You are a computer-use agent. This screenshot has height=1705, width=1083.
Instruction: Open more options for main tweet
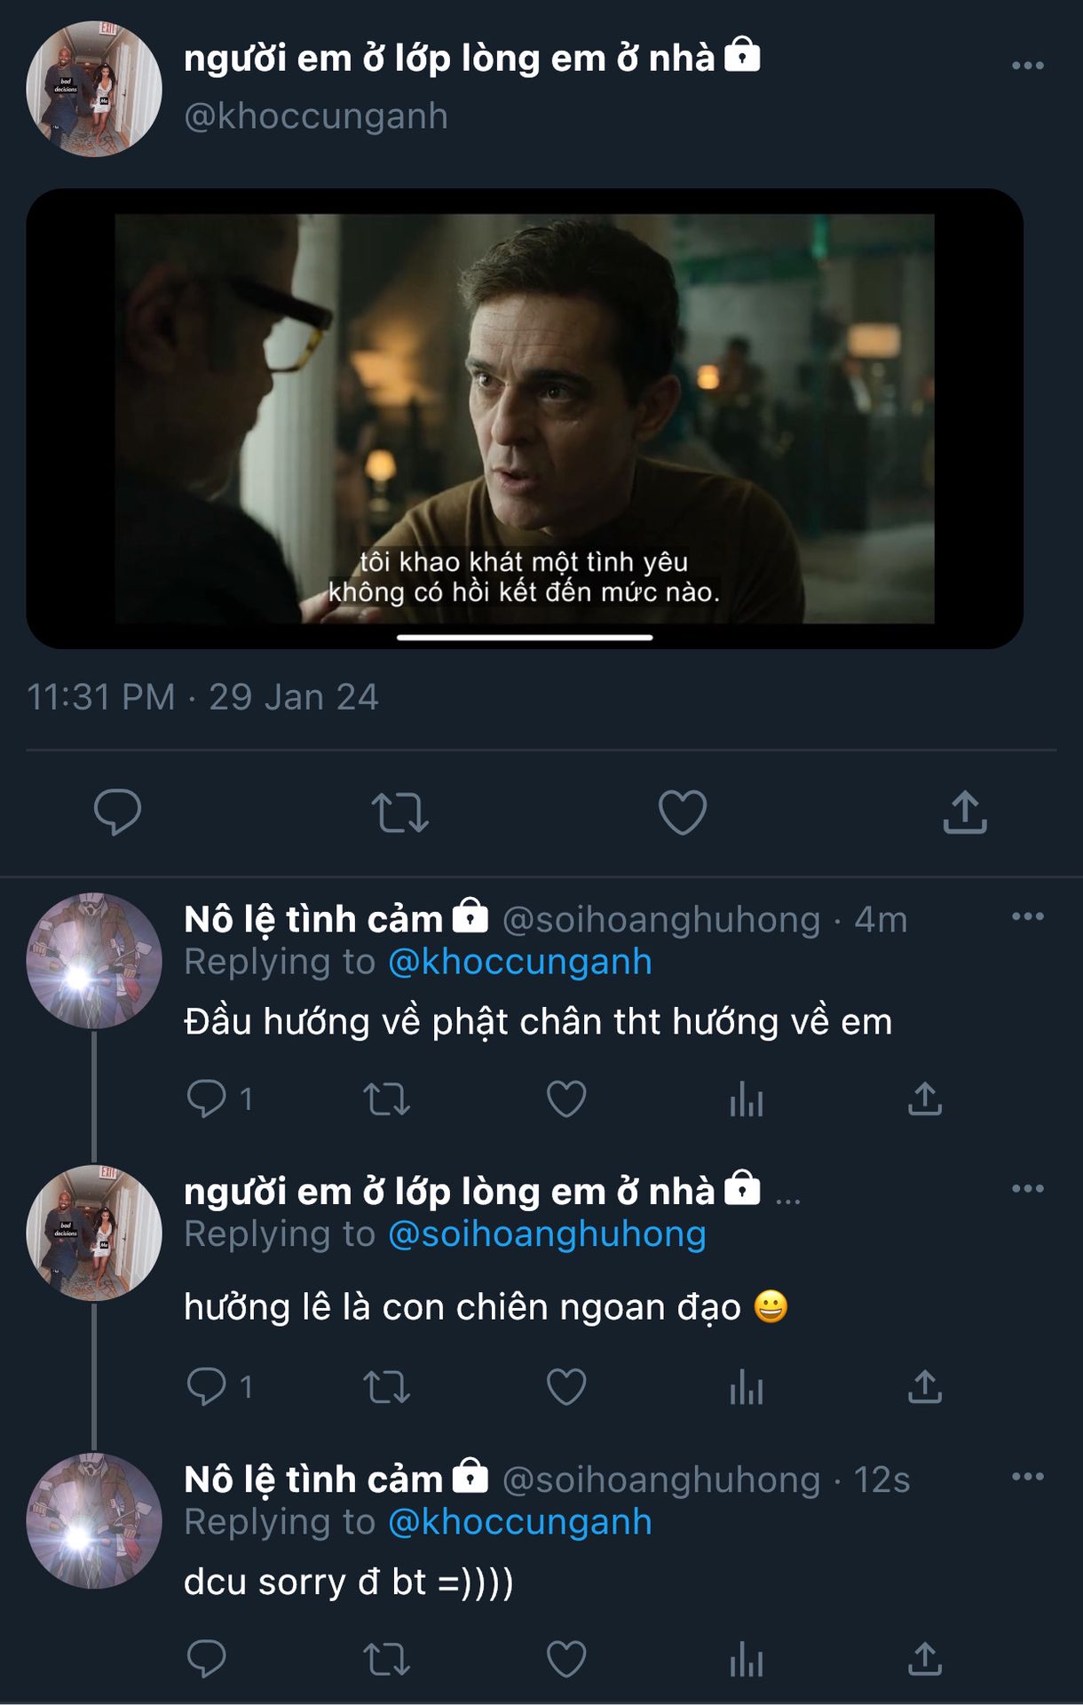click(1027, 66)
